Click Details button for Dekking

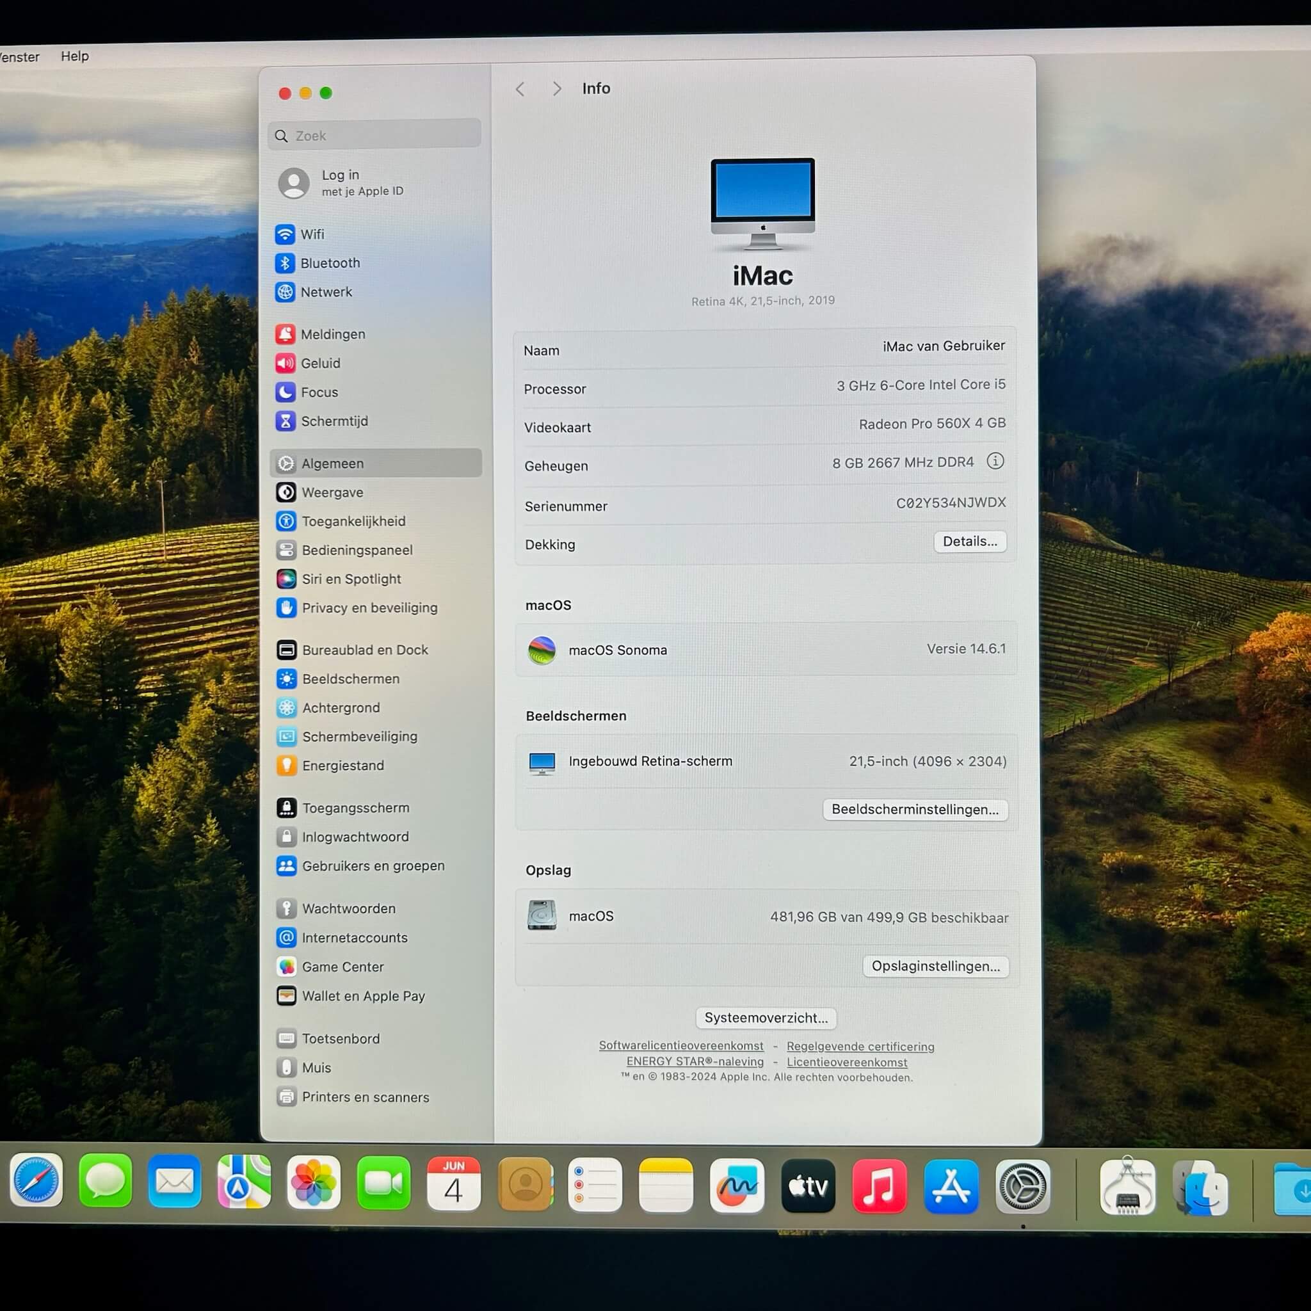click(970, 542)
